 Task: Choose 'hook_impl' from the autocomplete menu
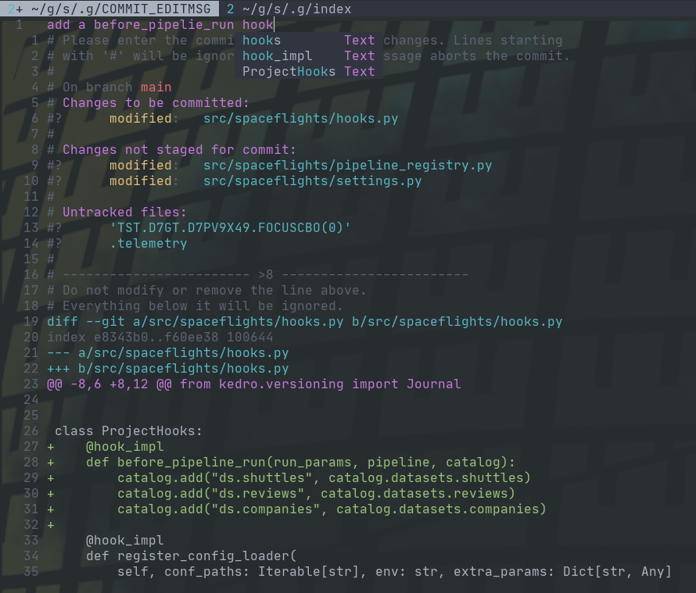pos(277,56)
